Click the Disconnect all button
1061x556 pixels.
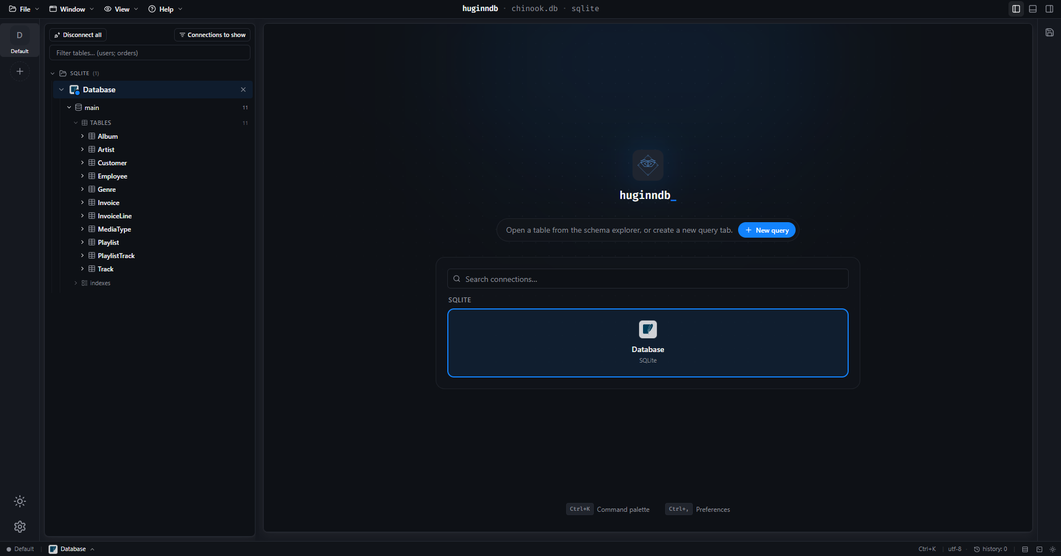pyautogui.click(x=78, y=35)
